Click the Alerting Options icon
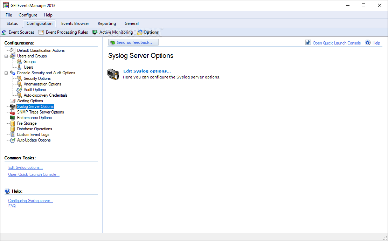388x241 pixels. pyautogui.click(x=12, y=101)
